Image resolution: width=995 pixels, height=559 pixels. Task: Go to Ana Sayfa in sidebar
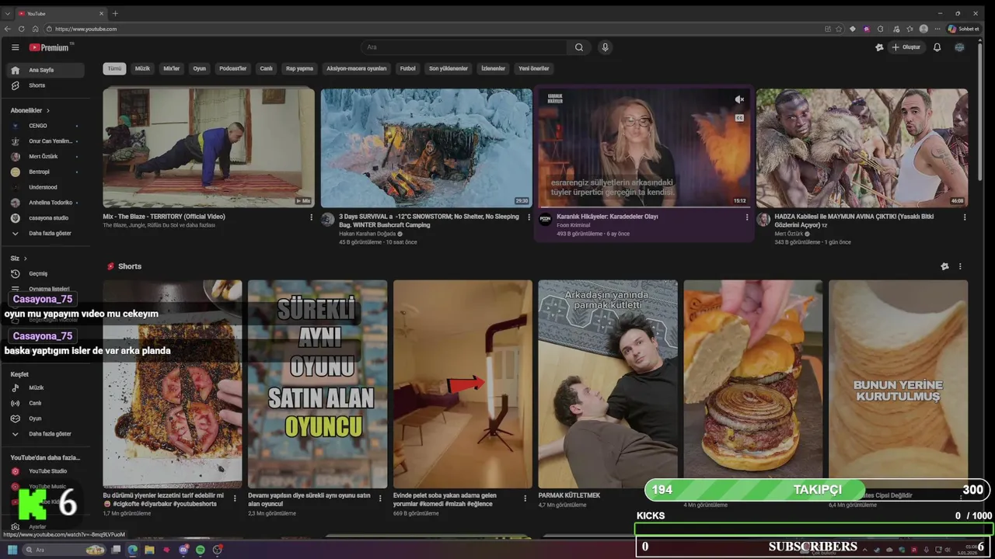coord(46,70)
